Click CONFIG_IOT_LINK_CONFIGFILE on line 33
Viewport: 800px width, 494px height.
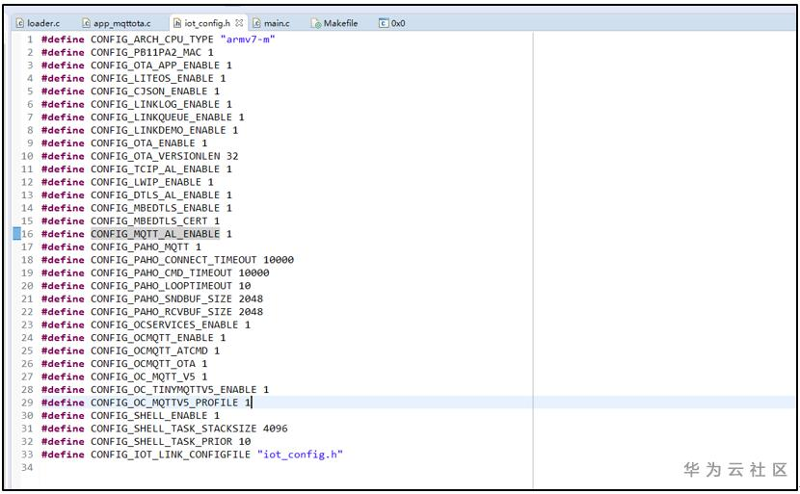(x=171, y=455)
